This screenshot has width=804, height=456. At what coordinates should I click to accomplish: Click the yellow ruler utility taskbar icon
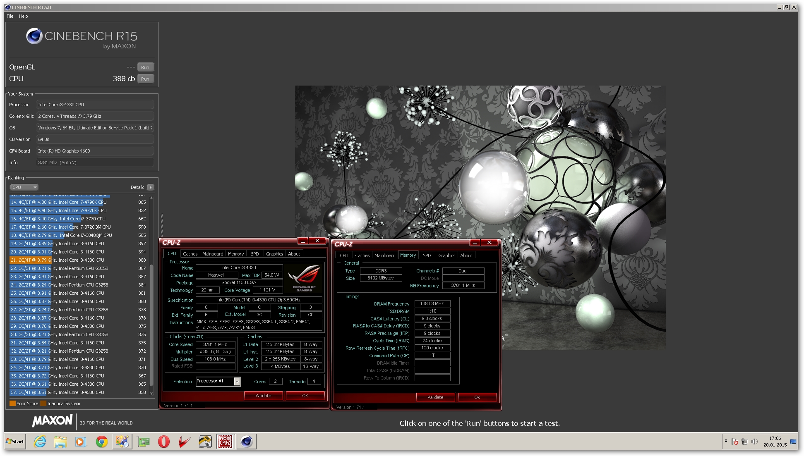[x=205, y=442]
